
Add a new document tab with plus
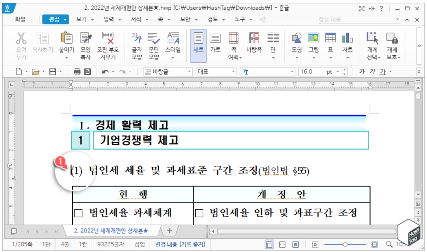[170, 231]
